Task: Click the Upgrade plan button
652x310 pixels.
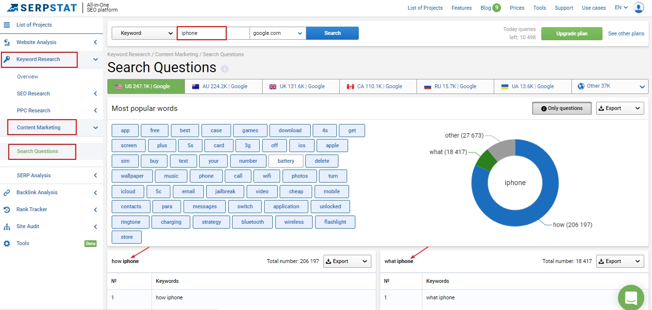Action: 572,33
